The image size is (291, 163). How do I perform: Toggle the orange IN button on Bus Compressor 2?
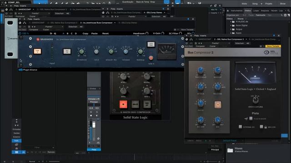click(218, 105)
